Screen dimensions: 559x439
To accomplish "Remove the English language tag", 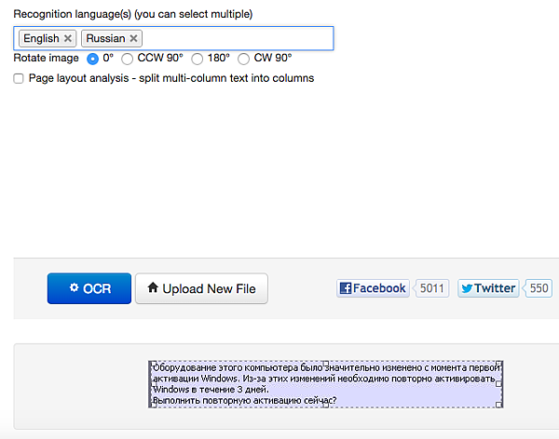I will pos(68,38).
